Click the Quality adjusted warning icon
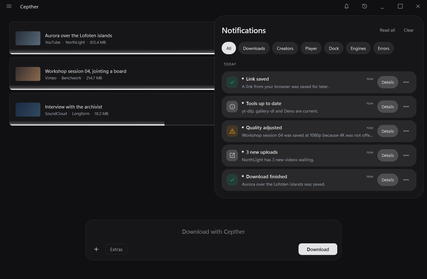Image resolution: width=427 pixels, height=279 pixels. [232, 131]
